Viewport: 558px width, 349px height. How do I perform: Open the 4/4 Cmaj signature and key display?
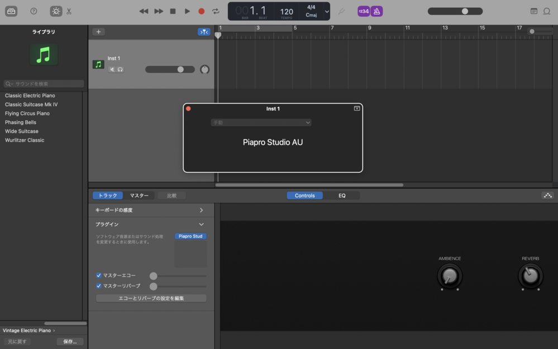311,11
